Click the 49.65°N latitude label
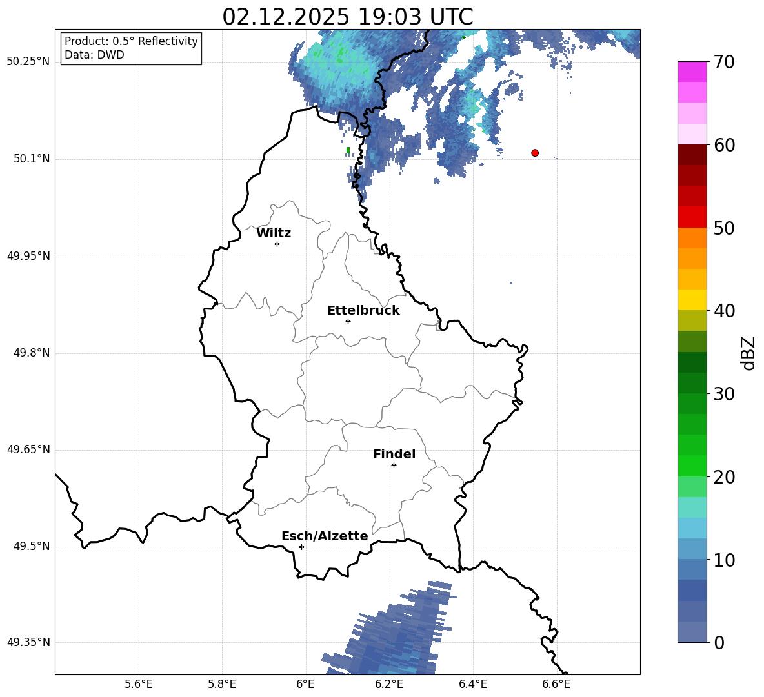Image resolution: width=764 pixels, height=697 pixels. (28, 449)
